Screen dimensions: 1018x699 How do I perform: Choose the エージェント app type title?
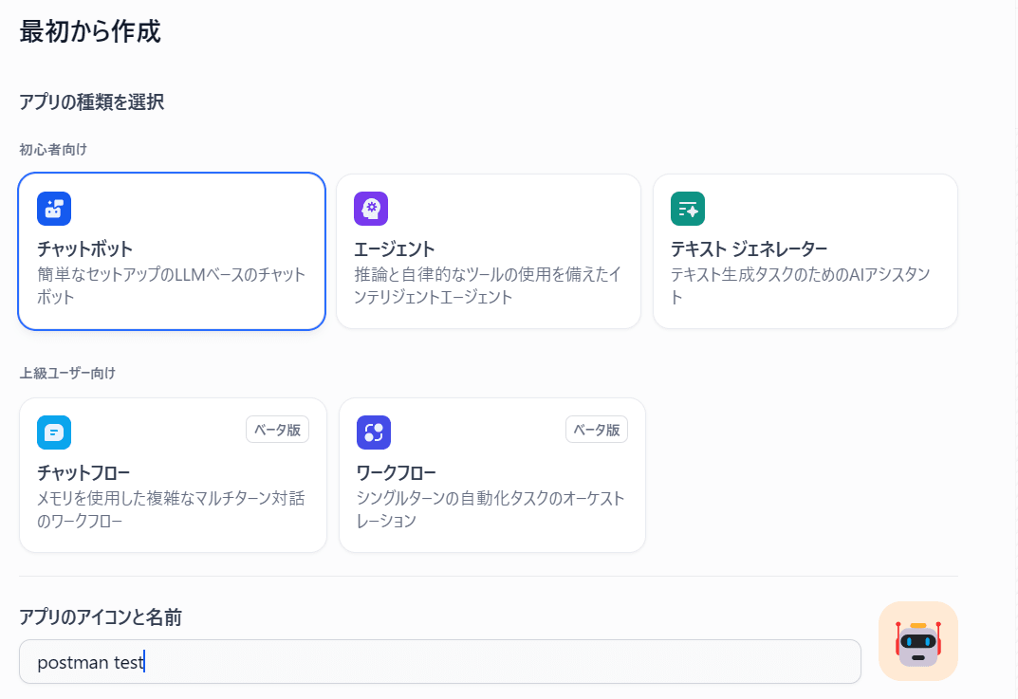pyautogui.click(x=395, y=249)
